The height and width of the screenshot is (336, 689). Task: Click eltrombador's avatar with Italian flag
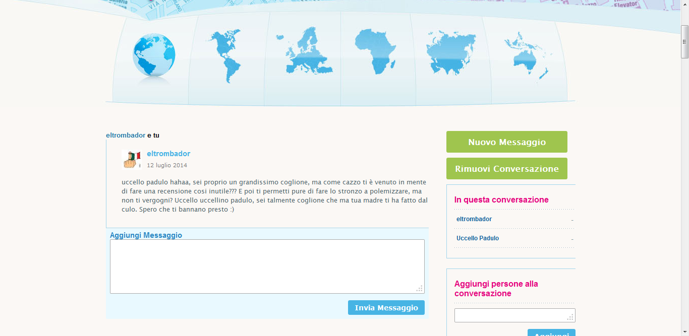[131, 159]
